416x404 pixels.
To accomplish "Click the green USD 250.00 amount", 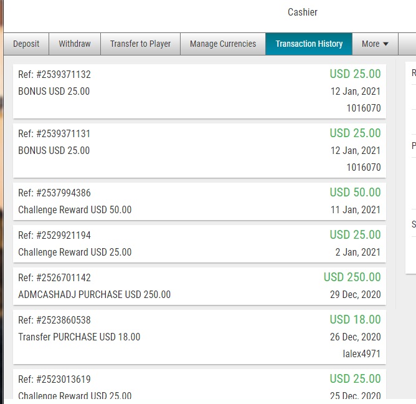I will 352,277.
